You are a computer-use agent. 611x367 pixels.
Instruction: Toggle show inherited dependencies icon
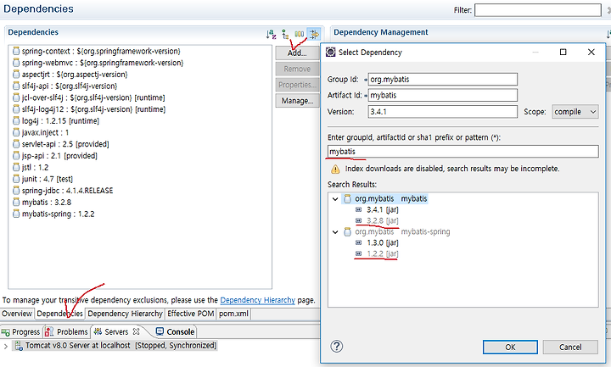click(285, 34)
